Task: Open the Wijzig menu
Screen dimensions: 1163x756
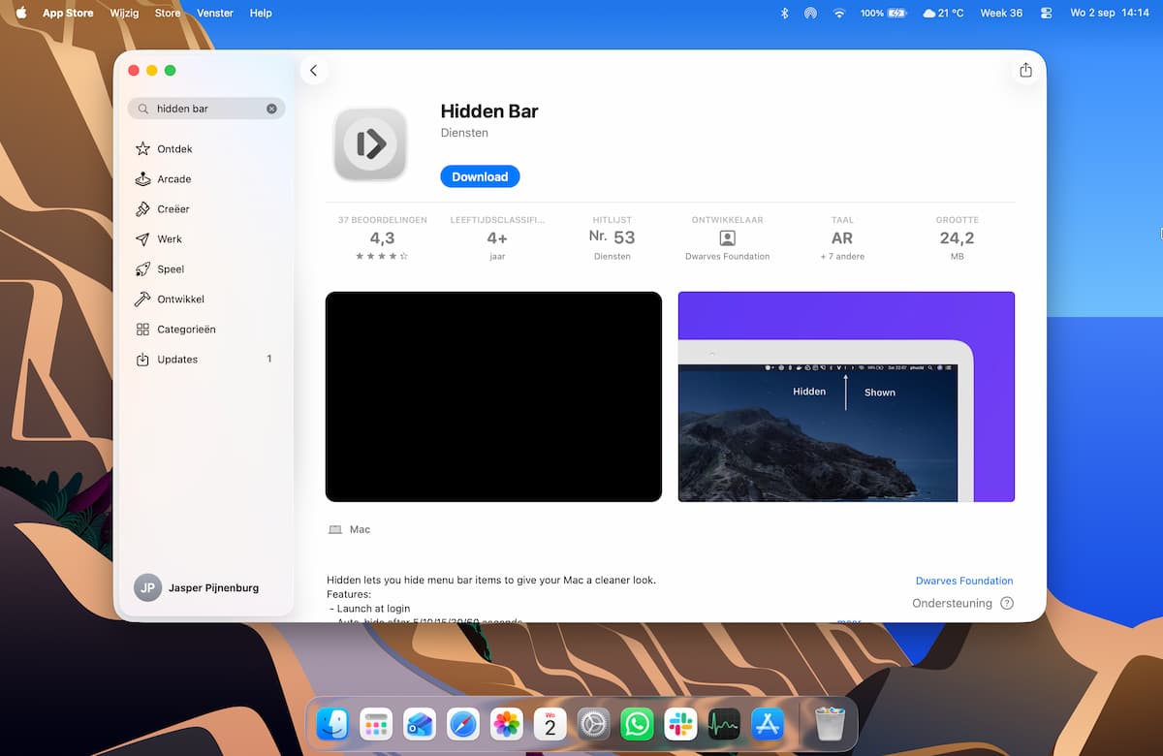Action: pos(125,14)
